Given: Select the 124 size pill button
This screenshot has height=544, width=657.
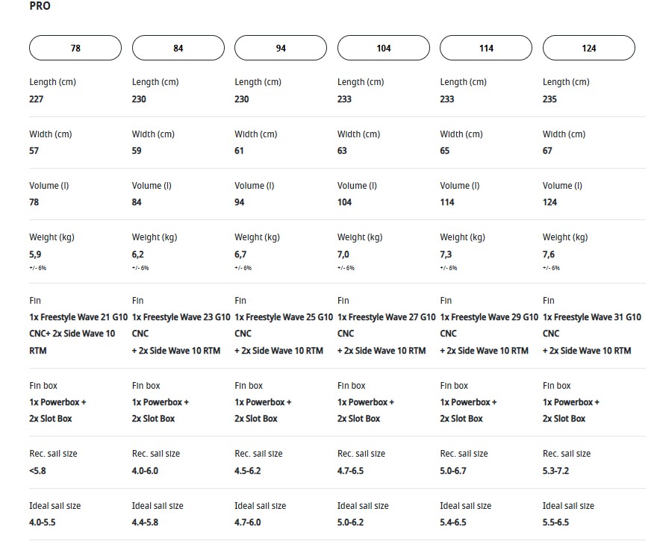Looking at the screenshot, I should 589,48.
